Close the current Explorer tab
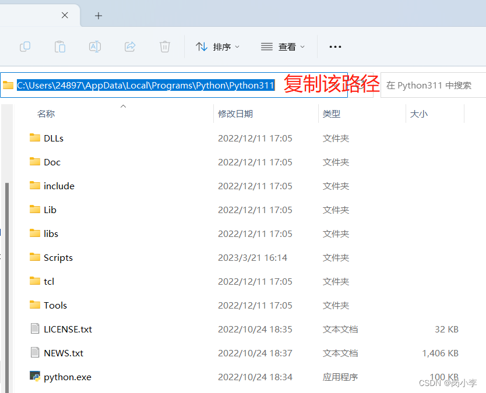Screen dimensions: 486x393 tap(65, 15)
